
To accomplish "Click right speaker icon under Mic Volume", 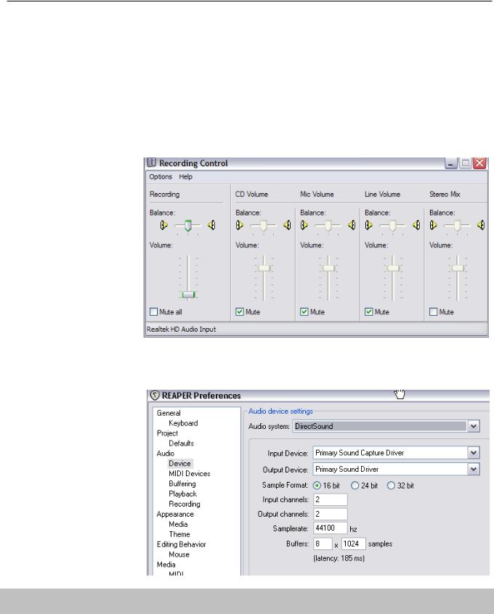I will [352, 225].
